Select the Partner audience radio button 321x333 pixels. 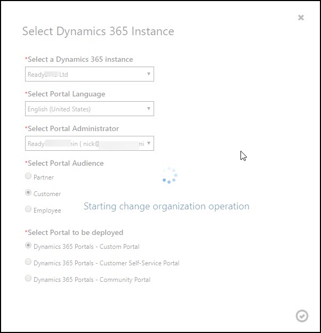tap(28, 176)
